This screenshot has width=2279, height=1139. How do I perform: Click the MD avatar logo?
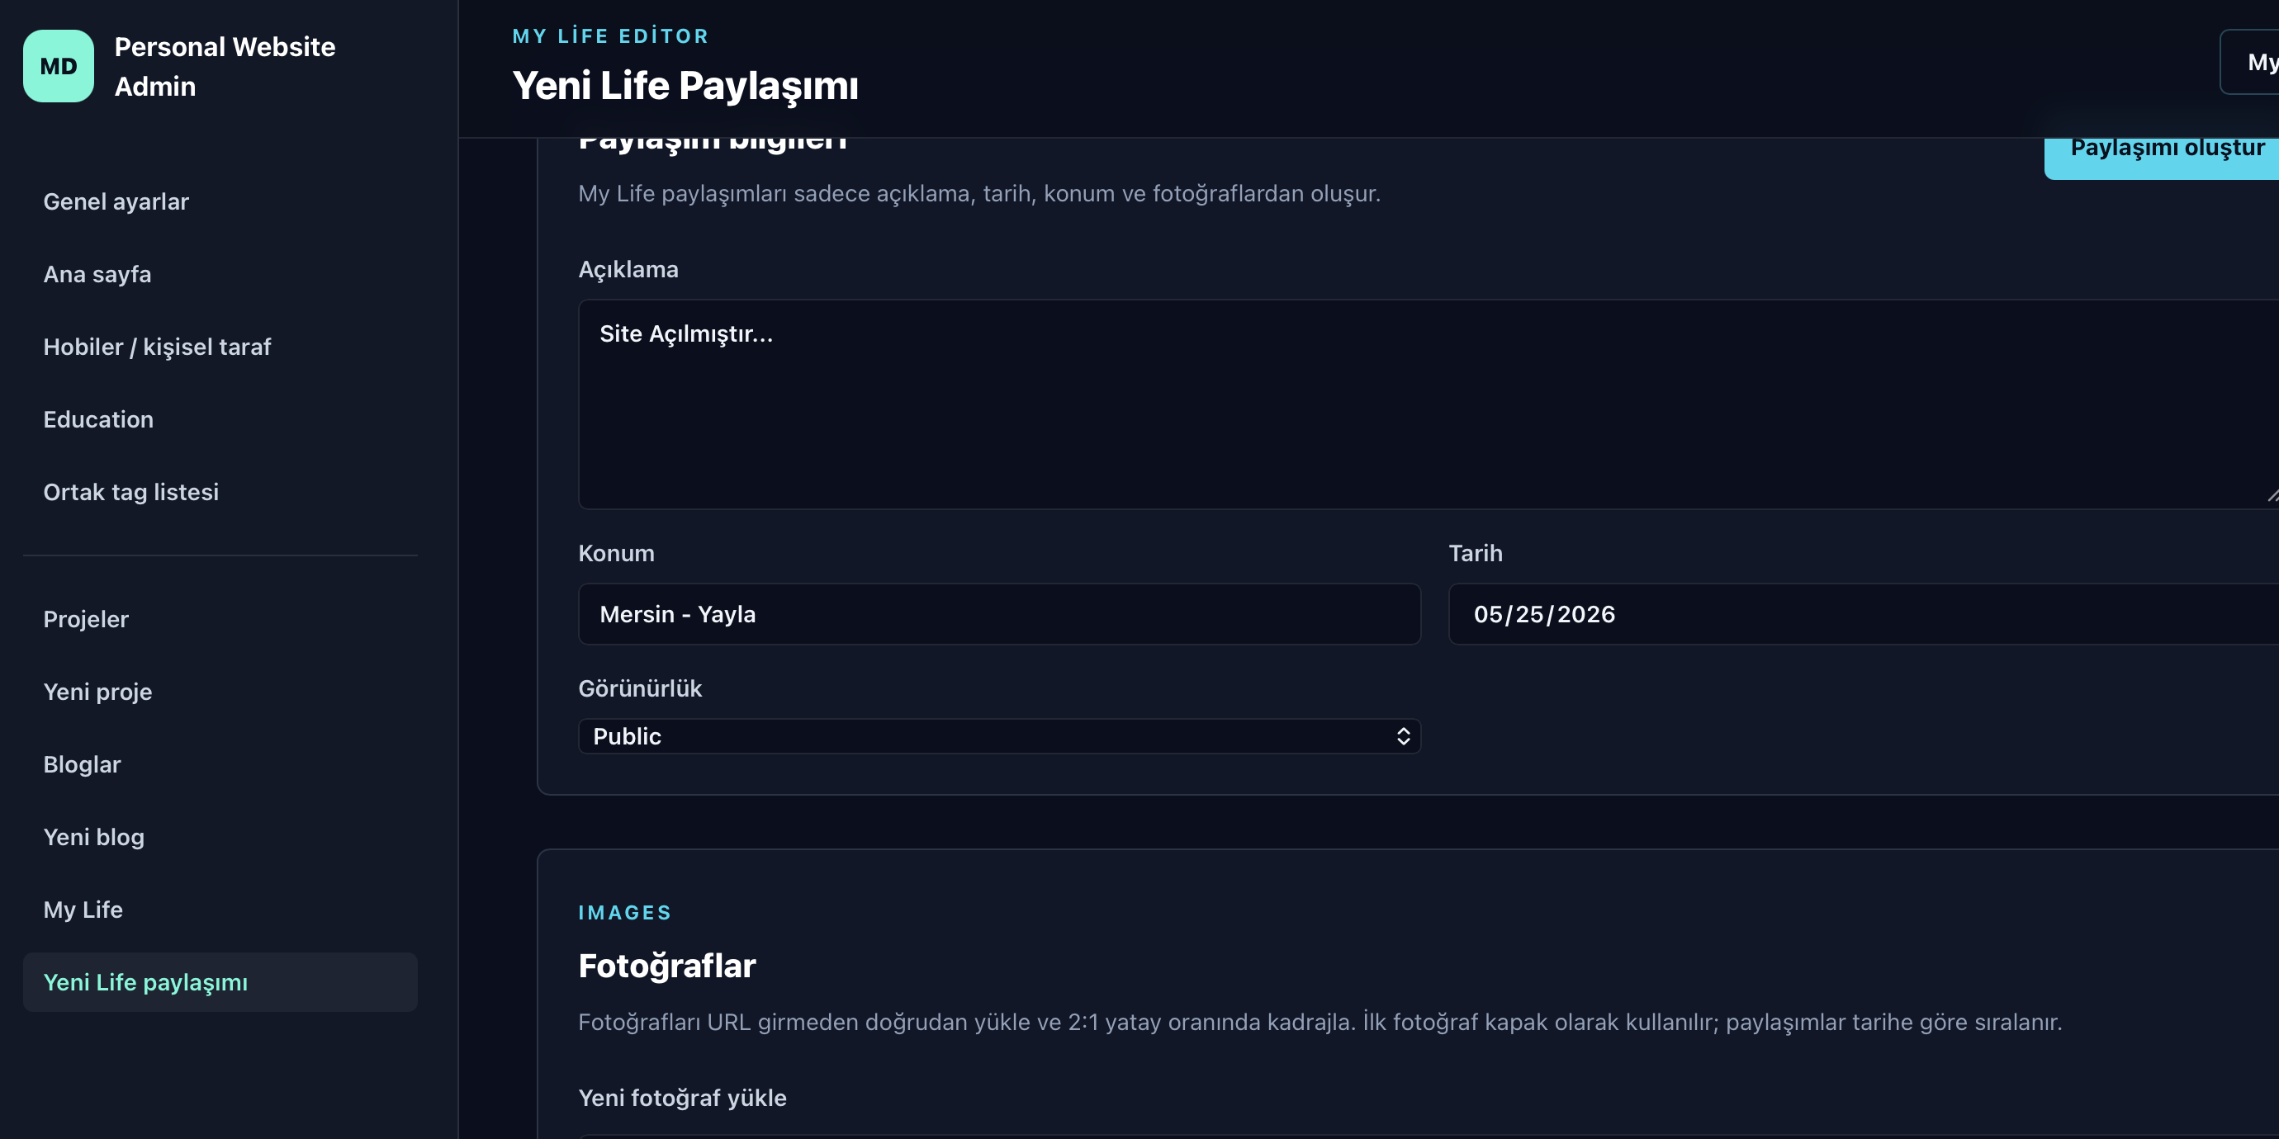tap(59, 66)
